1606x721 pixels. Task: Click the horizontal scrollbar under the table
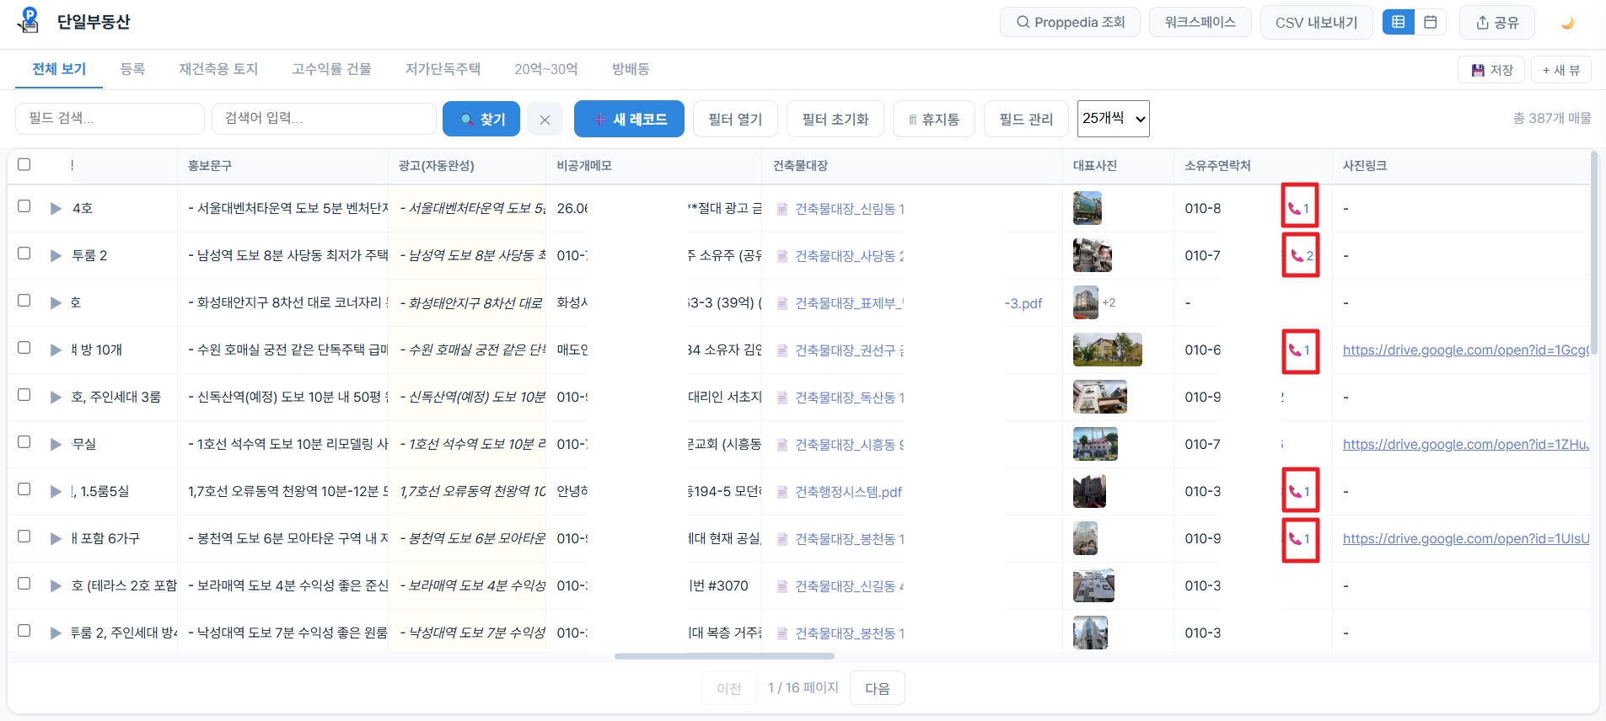[x=724, y=656]
